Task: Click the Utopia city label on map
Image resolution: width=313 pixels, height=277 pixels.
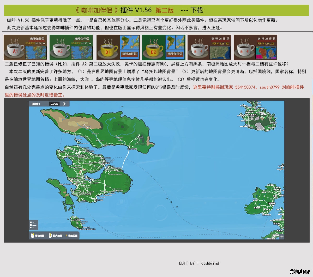Action: point(106,163)
